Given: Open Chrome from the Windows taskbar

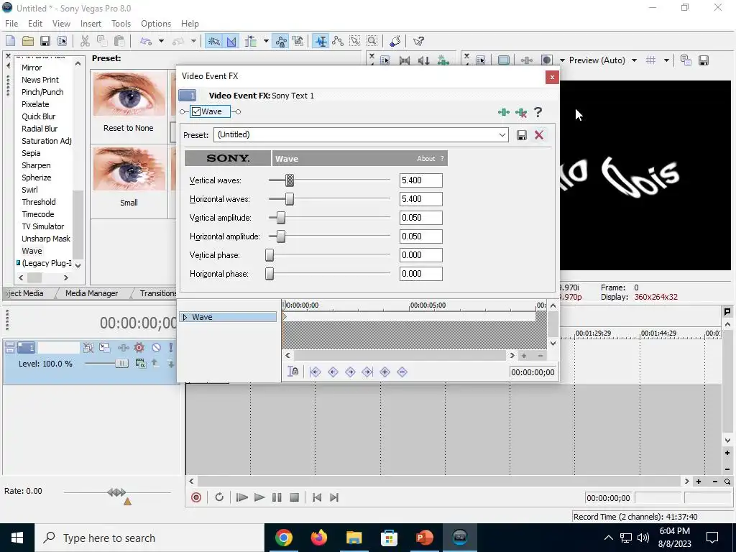Looking at the screenshot, I should point(283,538).
